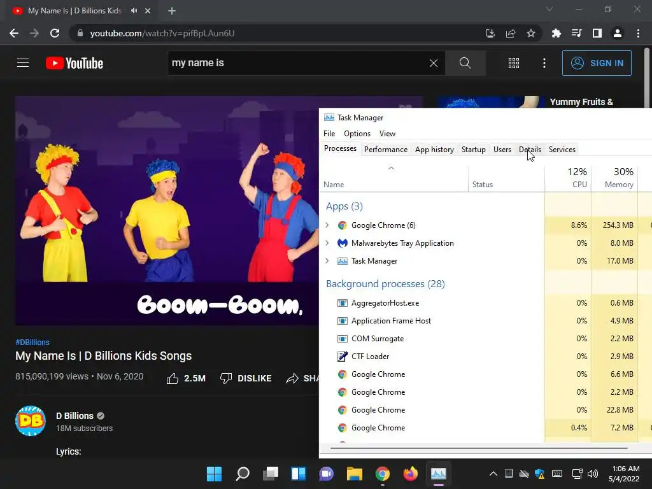Screen dimensions: 652x489
Task: Toggle Chrome side panel icon
Action: coord(597,33)
